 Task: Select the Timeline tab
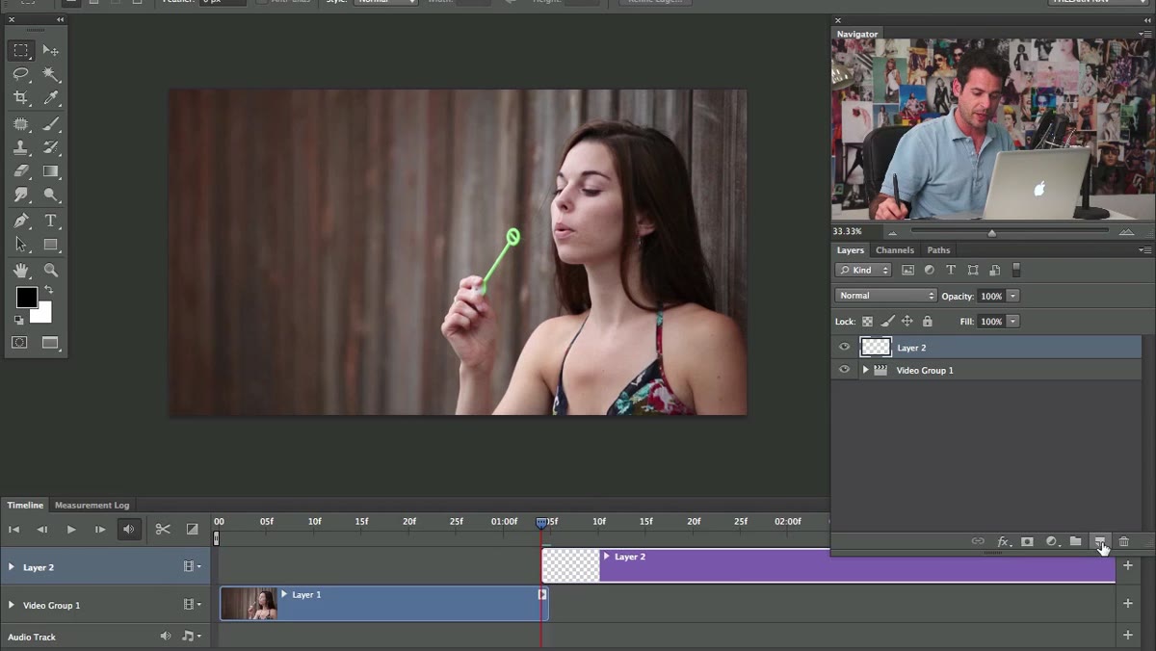25,505
